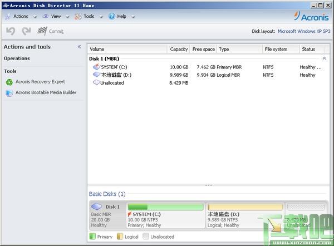Click the 20.00 GB disk size label
The width and height of the screenshot is (334, 246).
pyautogui.click(x=101, y=220)
